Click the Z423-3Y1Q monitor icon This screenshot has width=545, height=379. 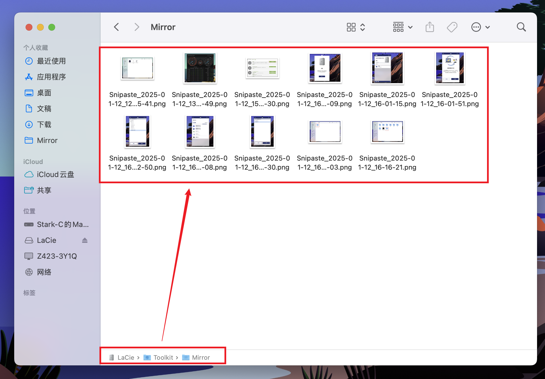29,256
